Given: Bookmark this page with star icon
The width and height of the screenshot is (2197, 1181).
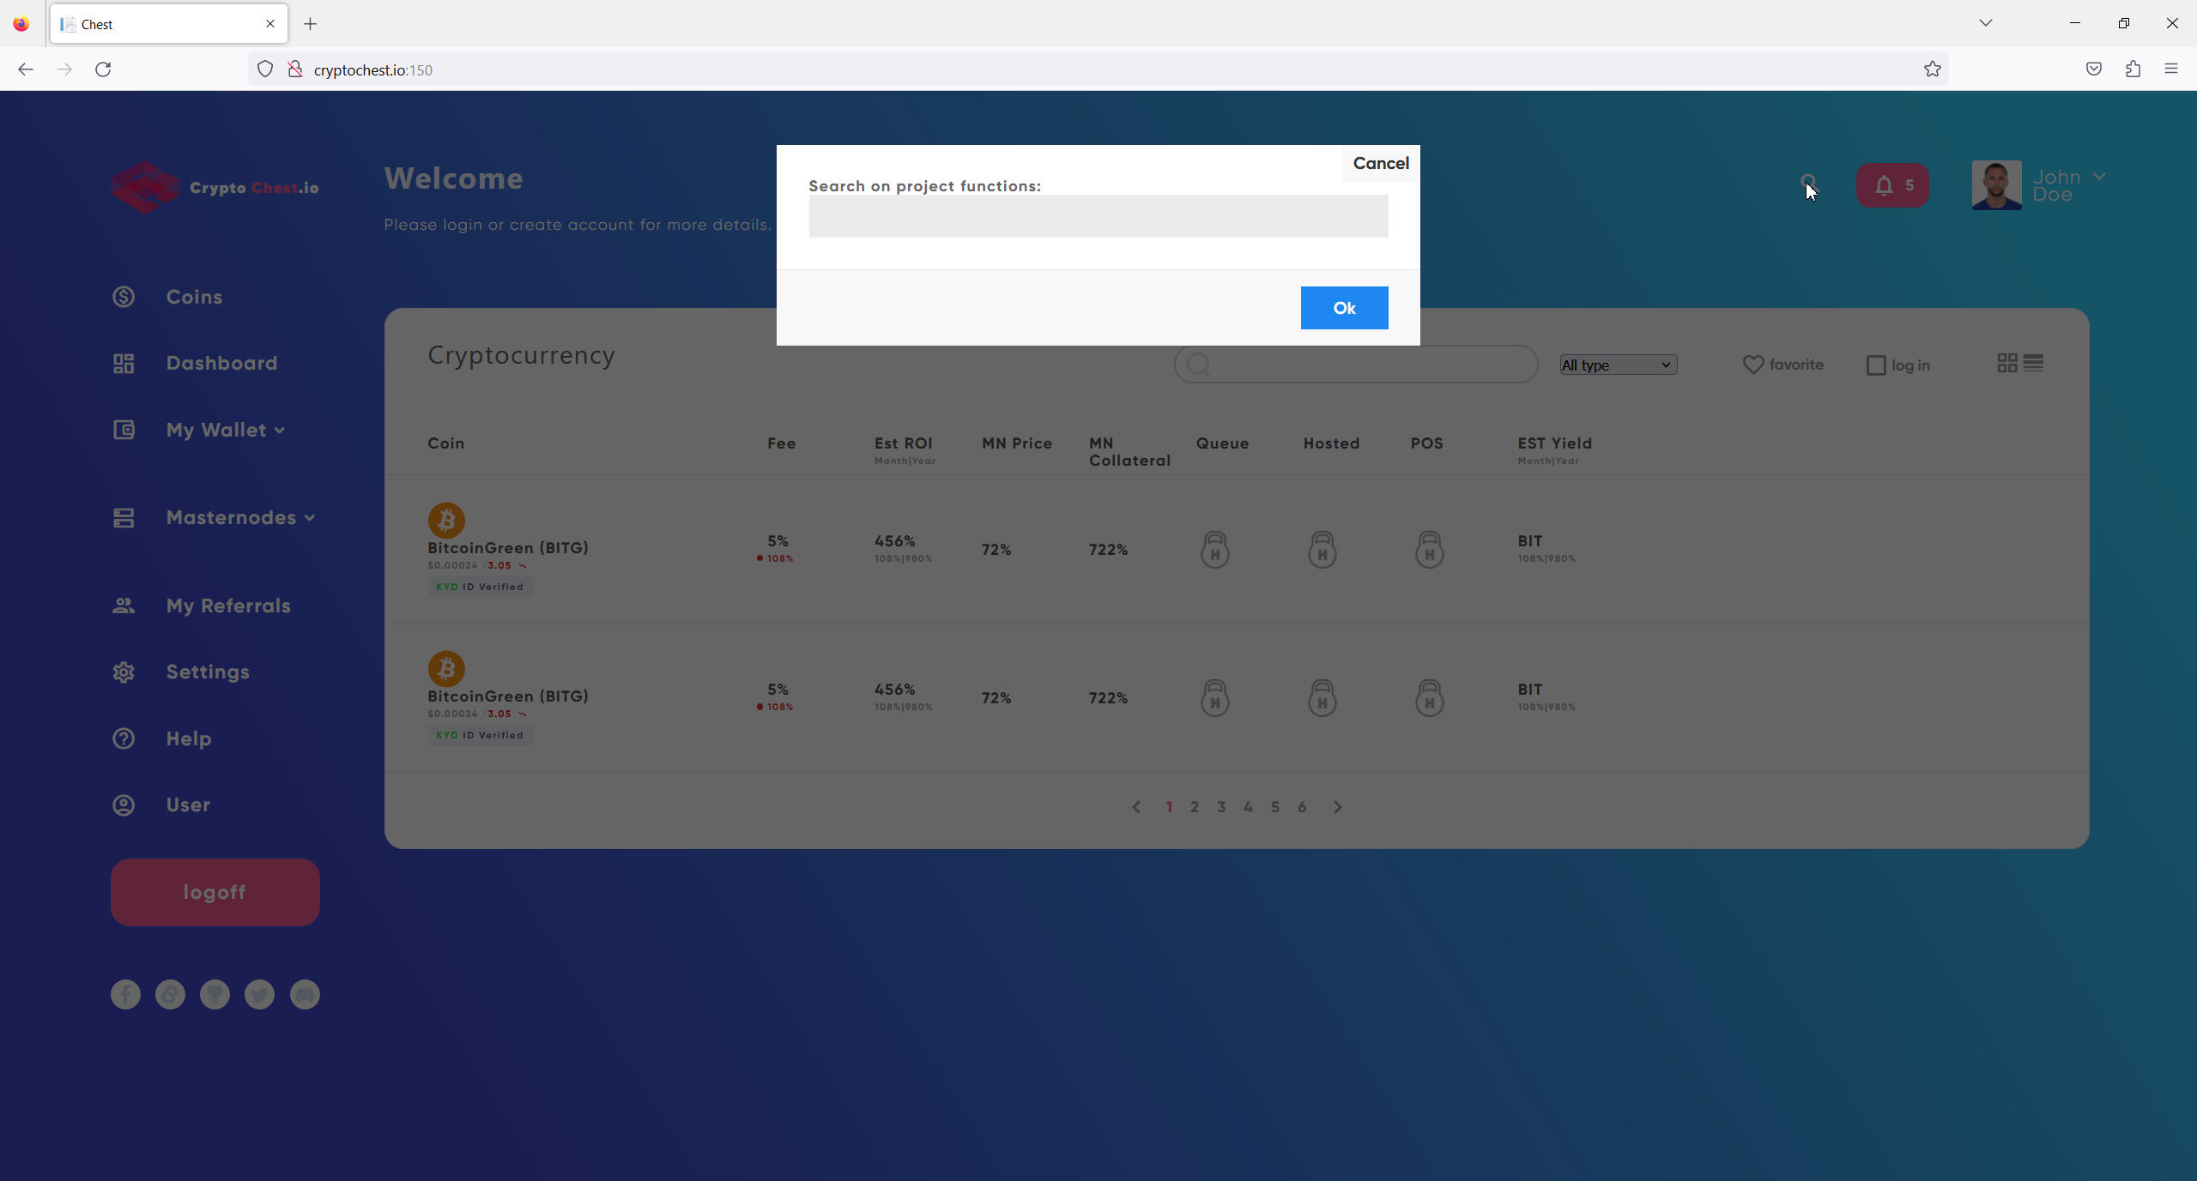Looking at the screenshot, I should pos(1932,69).
